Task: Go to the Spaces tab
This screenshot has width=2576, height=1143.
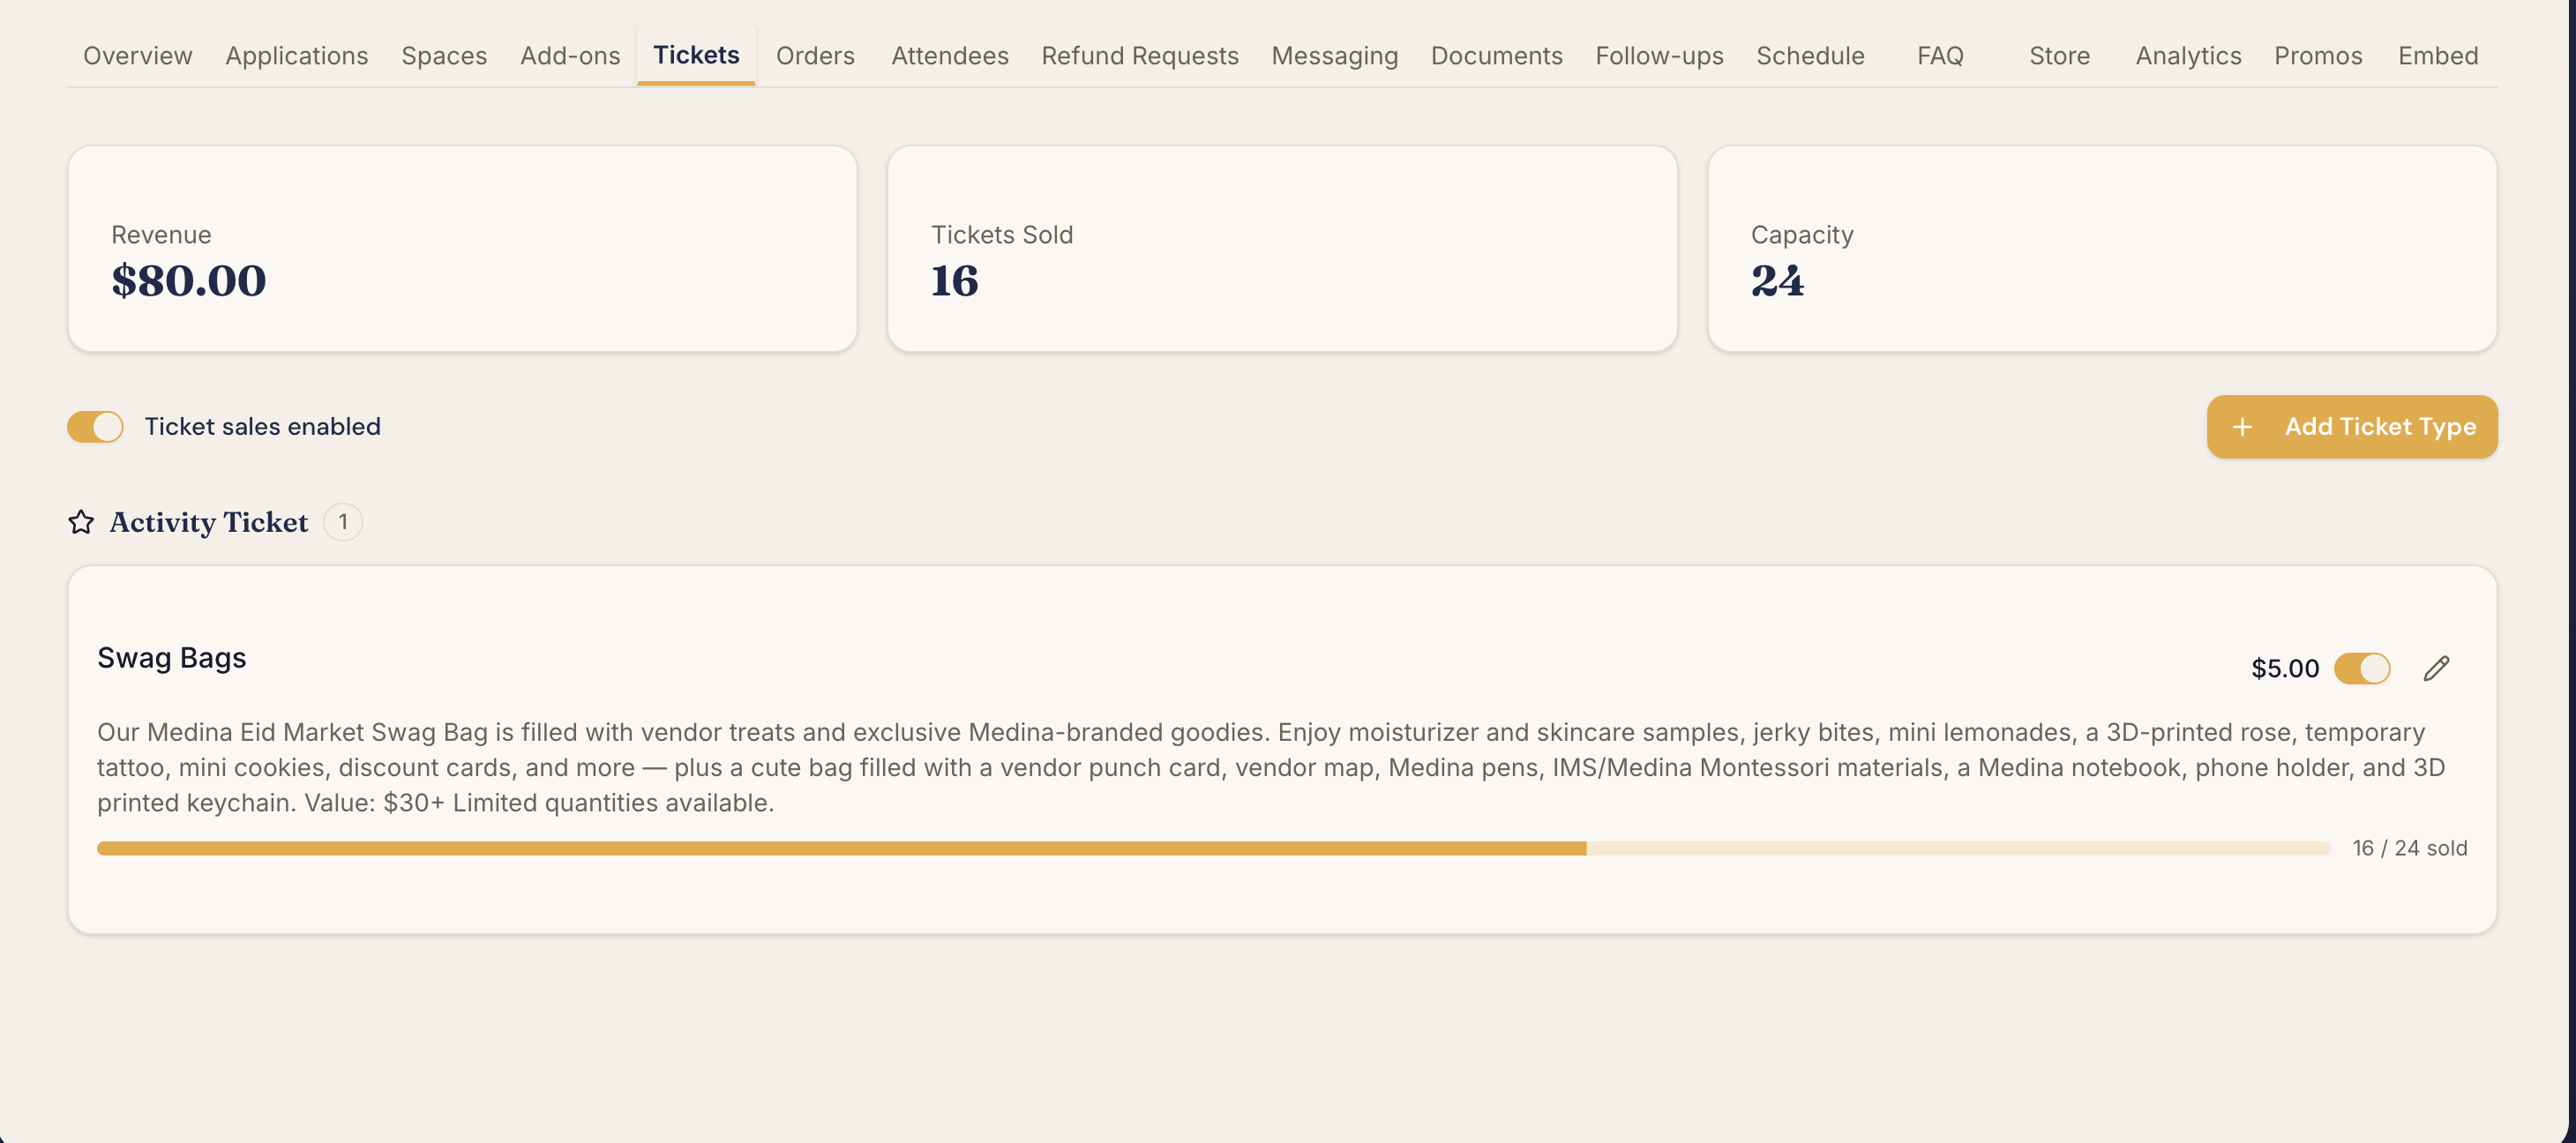Action: coord(444,56)
